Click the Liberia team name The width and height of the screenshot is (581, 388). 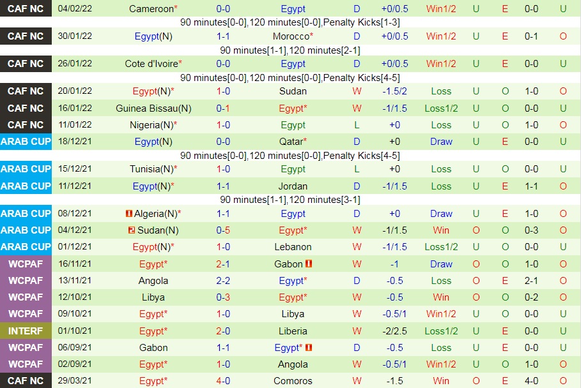[x=293, y=331]
